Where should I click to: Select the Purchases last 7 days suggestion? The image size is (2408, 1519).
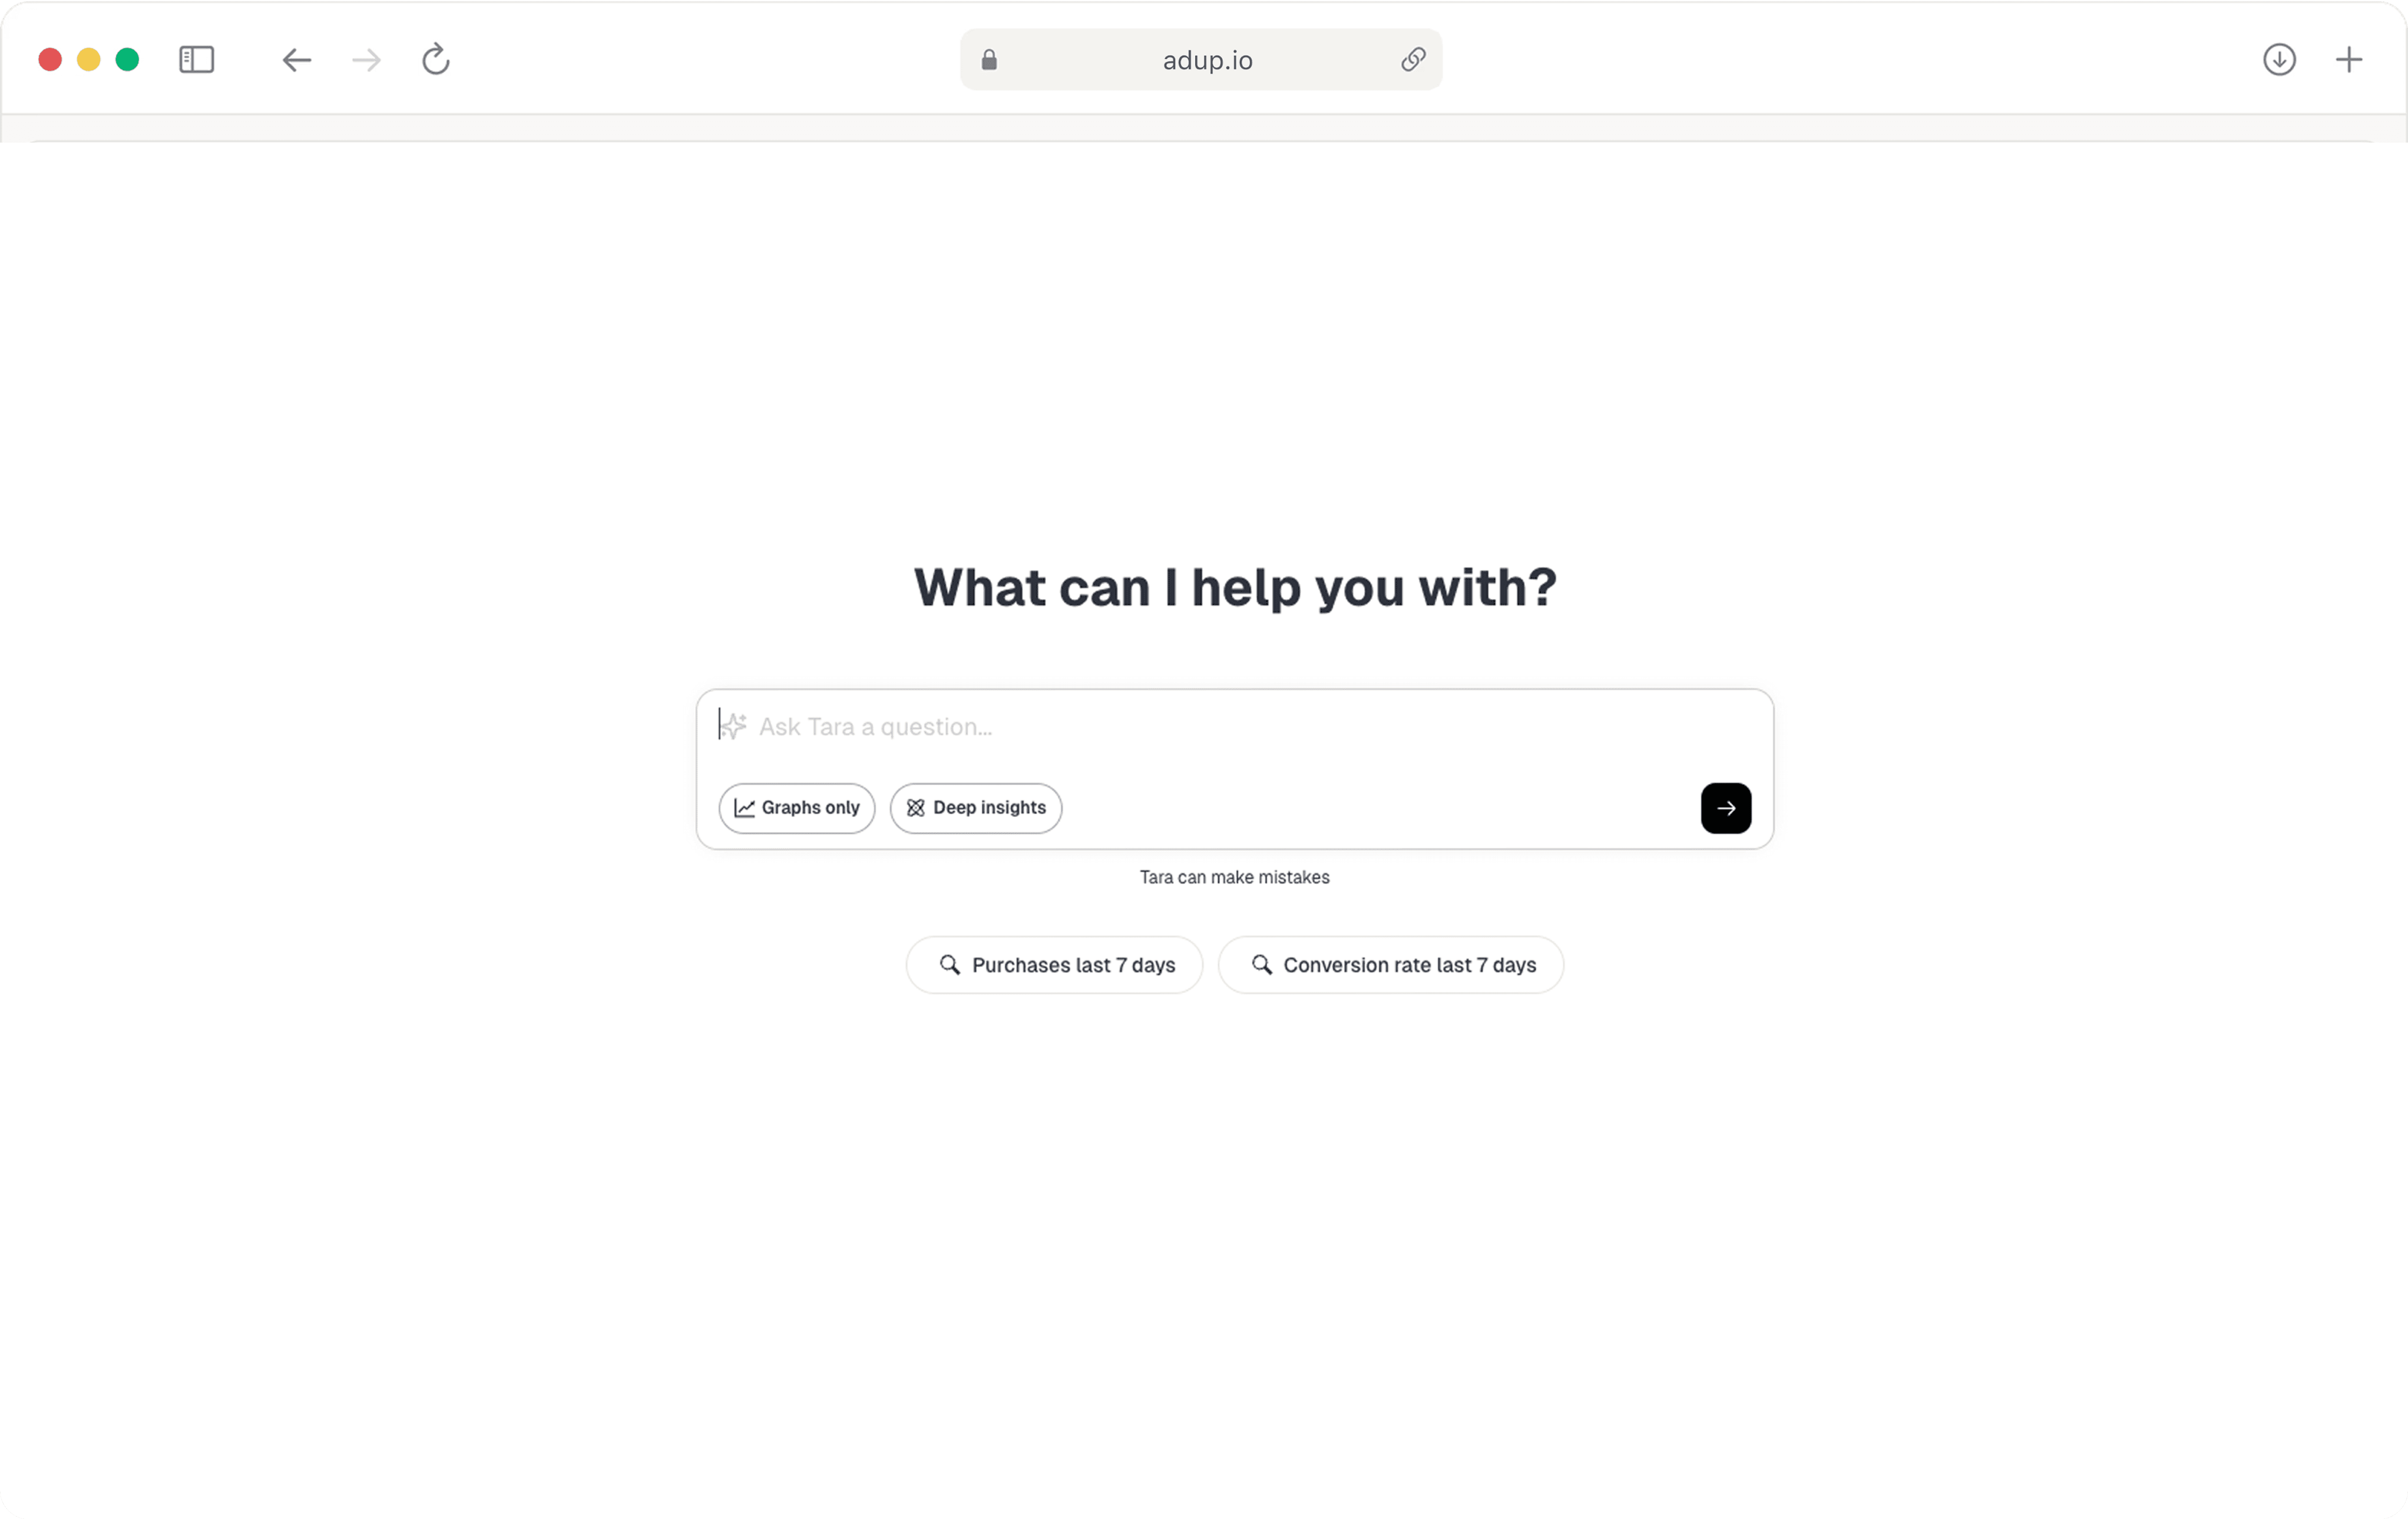coord(1055,965)
